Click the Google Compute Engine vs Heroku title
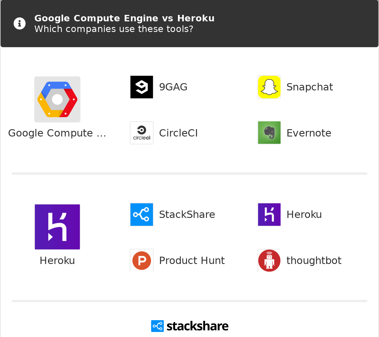Image resolution: width=379 pixels, height=337 pixels. 124,18
